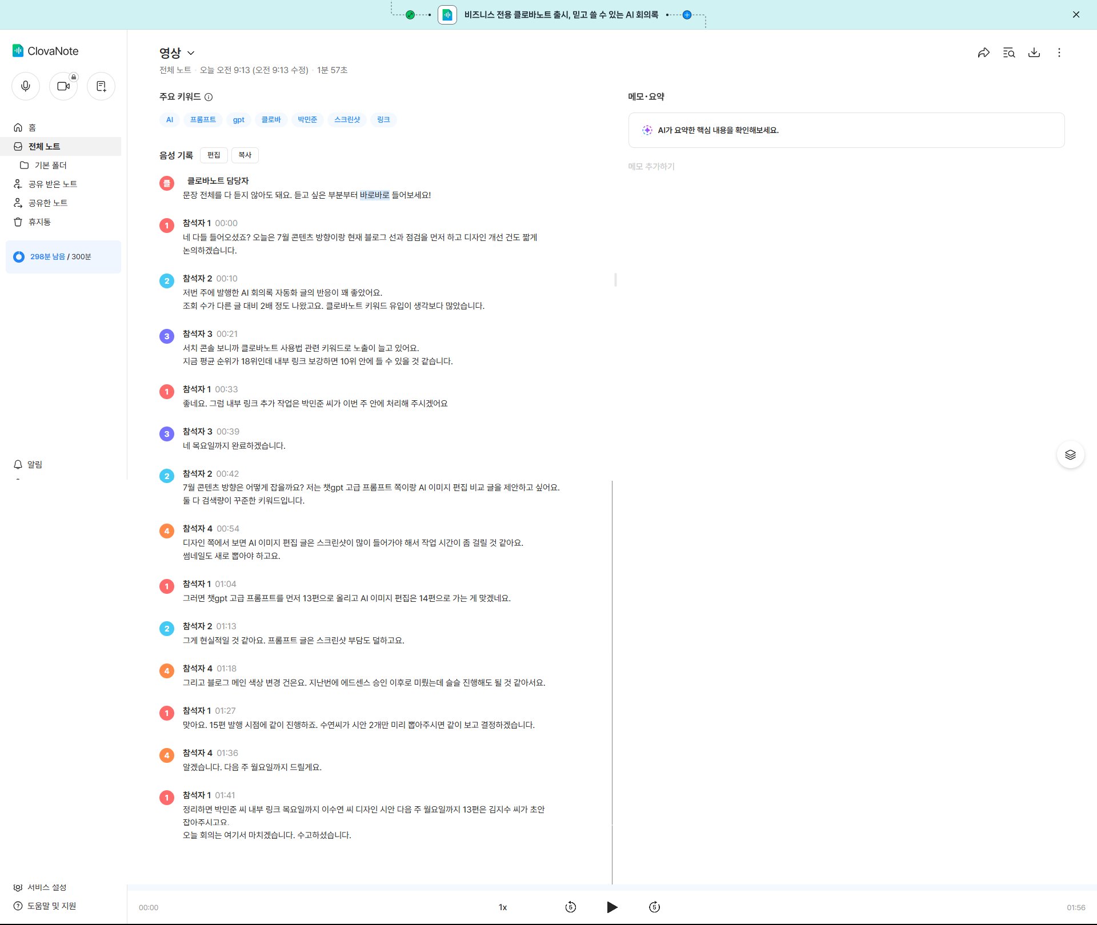Create a new note with the note-plus icon
The height and width of the screenshot is (925, 1097).
tap(101, 86)
